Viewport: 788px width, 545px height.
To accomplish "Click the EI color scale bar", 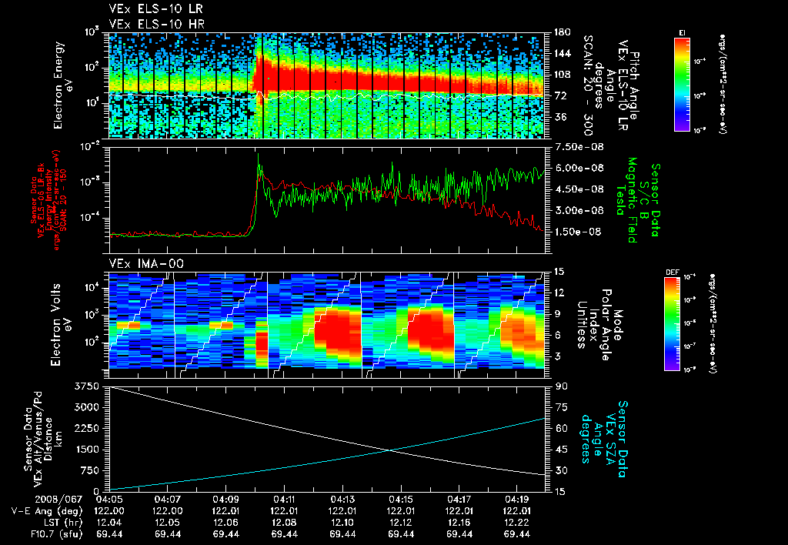I will click(x=682, y=83).
